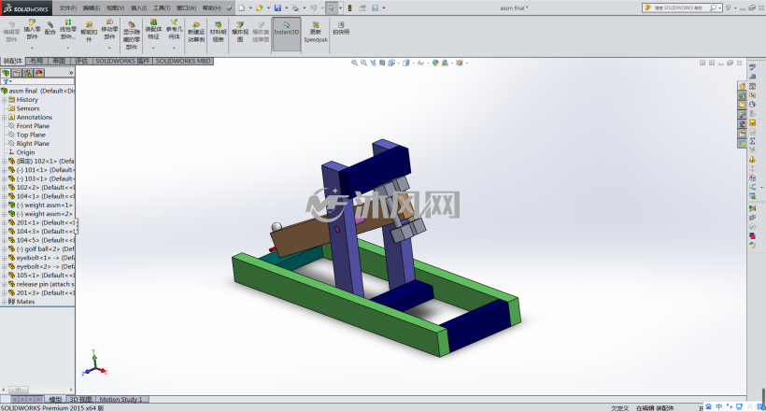
Task: Switch to Motion Study 1 tab
Action: (121, 399)
